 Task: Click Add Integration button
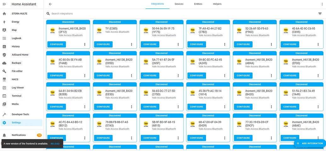point(310,143)
